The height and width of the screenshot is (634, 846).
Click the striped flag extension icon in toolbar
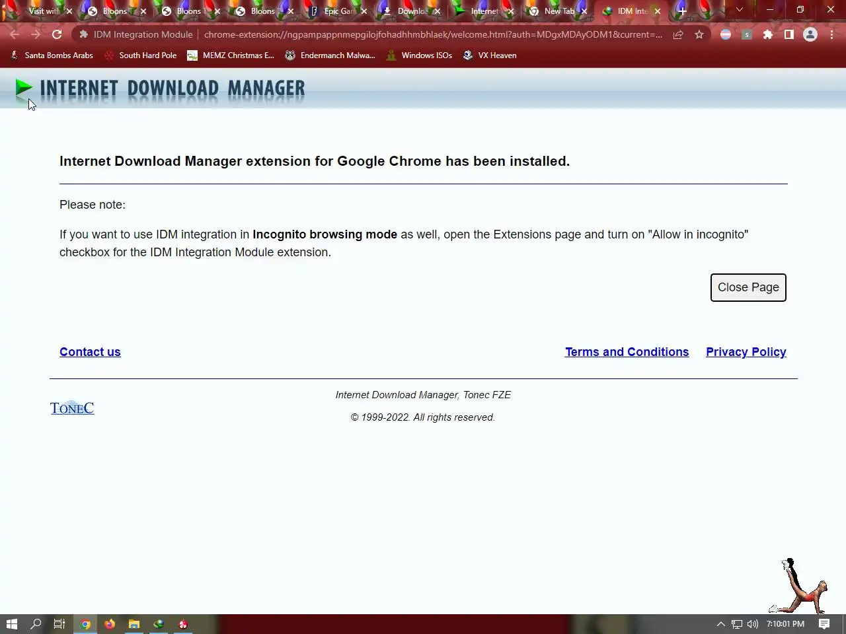(726, 34)
